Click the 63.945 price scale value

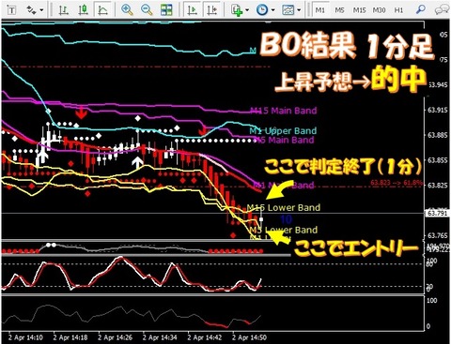click(x=439, y=84)
